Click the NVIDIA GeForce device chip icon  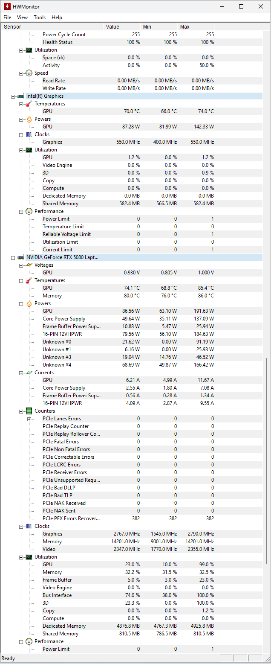(x=20, y=257)
